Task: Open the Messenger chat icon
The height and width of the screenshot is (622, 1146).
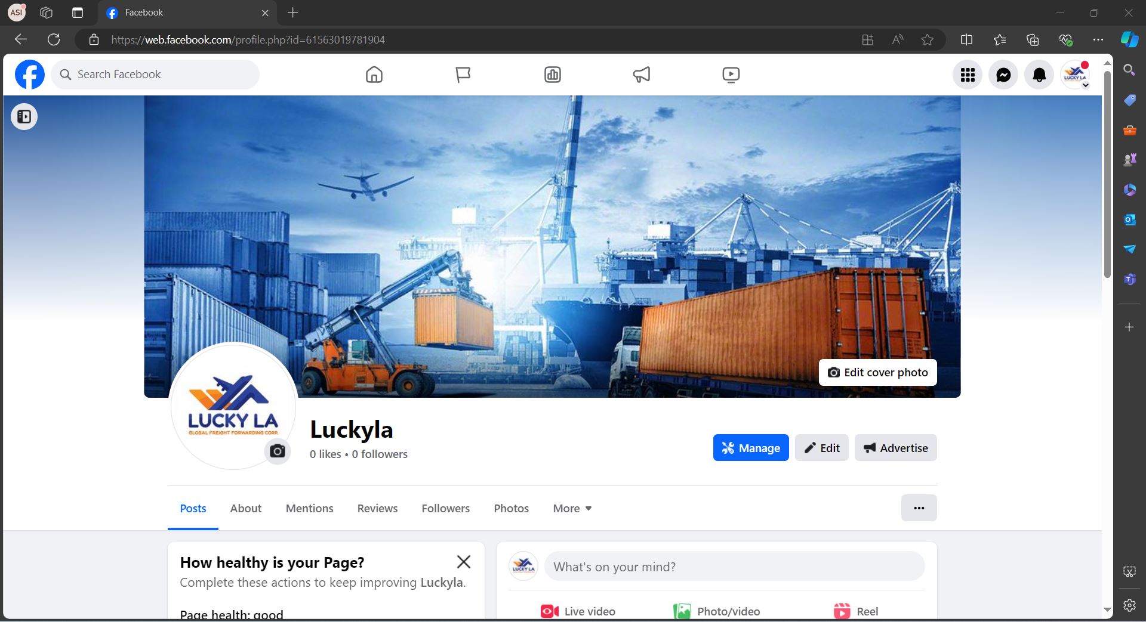Action: 1003,75
